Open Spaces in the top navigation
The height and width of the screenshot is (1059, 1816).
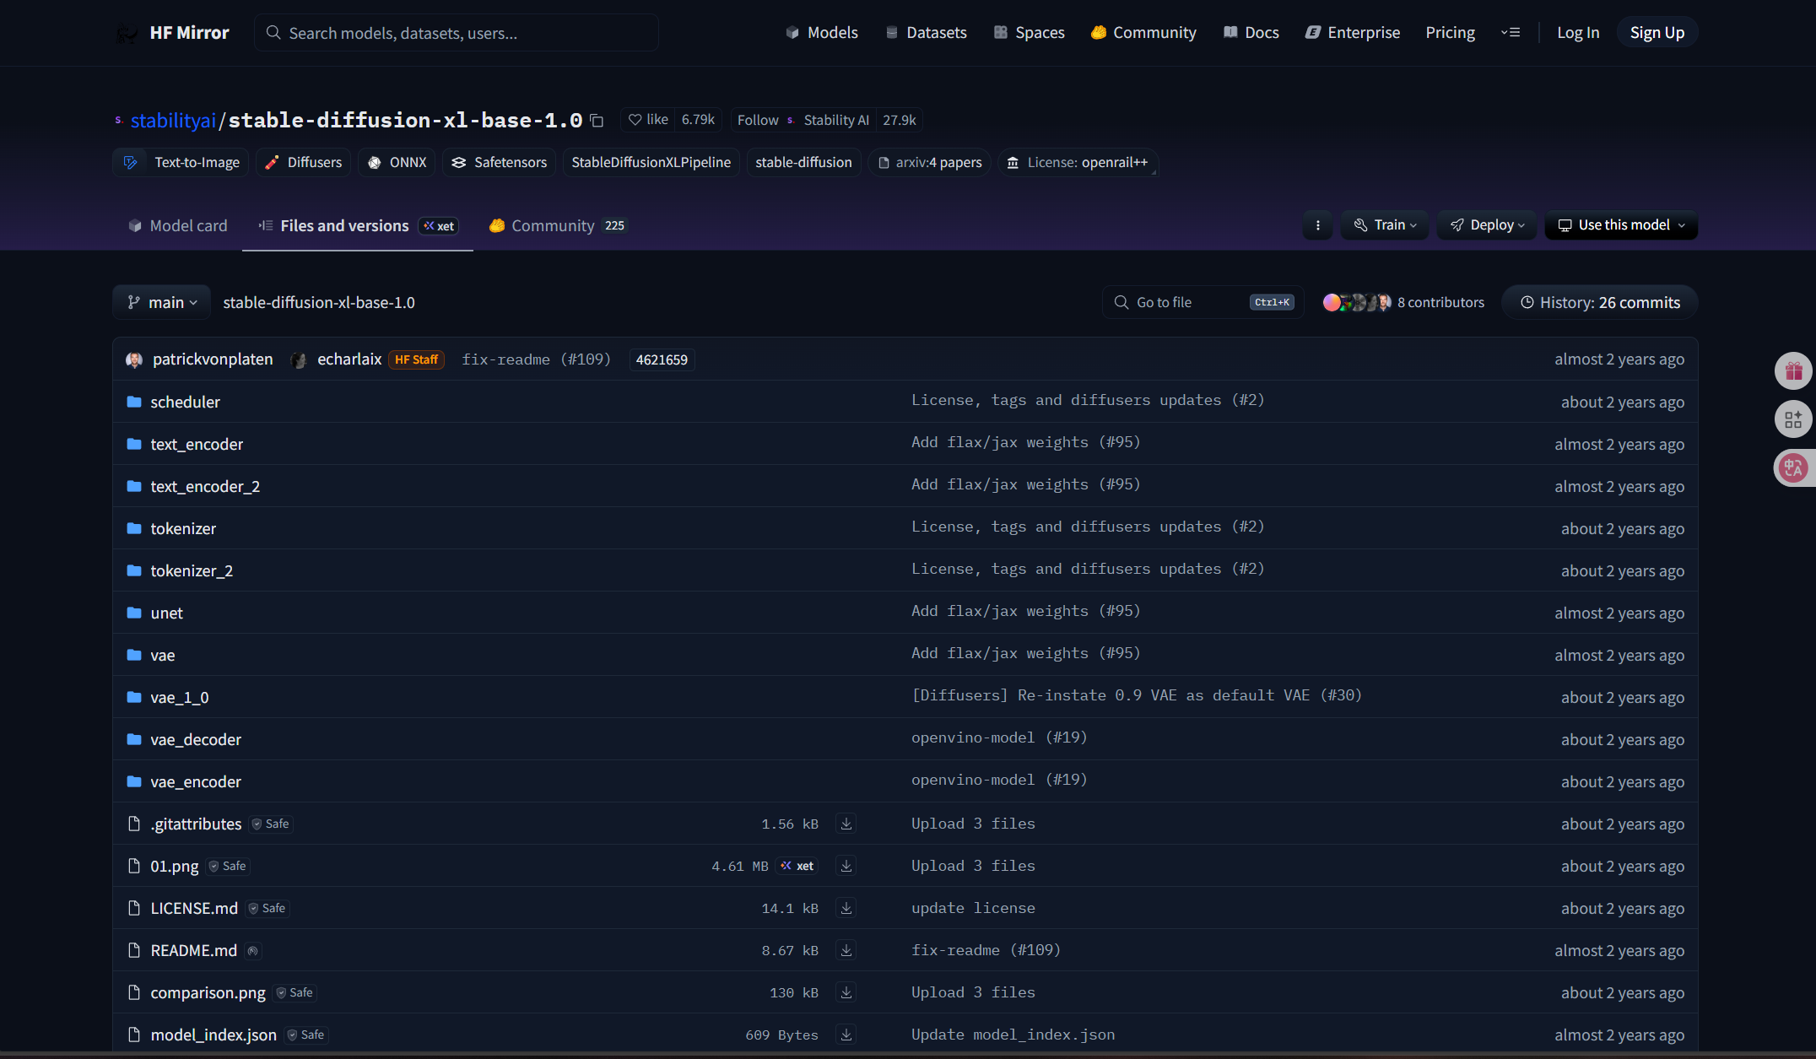[x=1029, y=33]
